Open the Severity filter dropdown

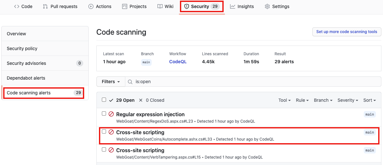coord(348,100)
